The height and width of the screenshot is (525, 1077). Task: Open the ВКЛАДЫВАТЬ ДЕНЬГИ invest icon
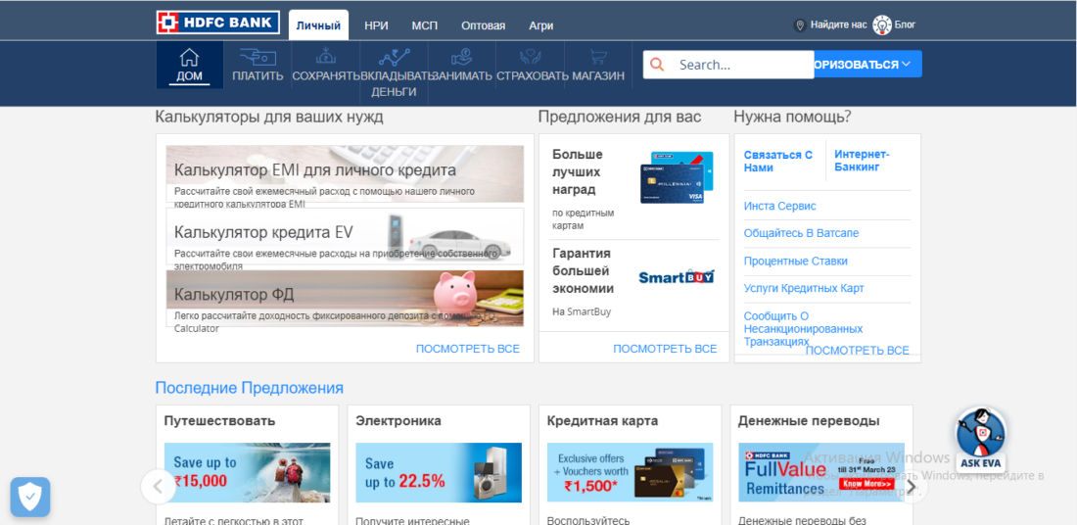(394, 57)
